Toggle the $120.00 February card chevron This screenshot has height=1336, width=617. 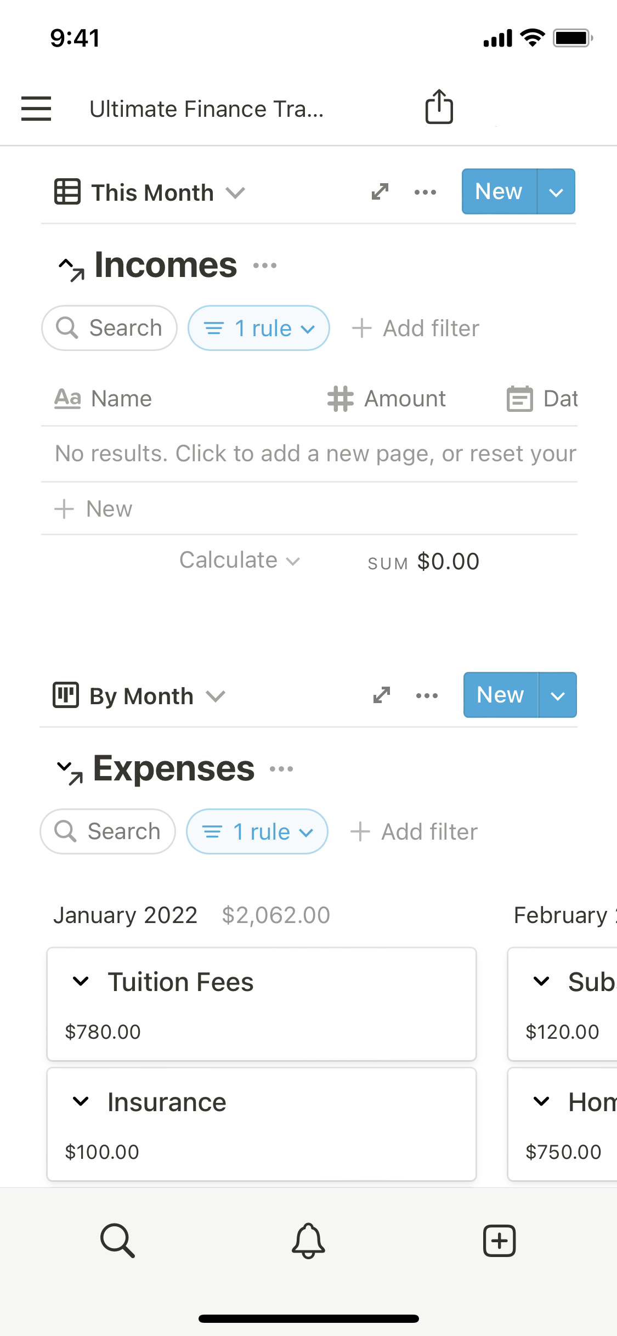click(541, 981)
